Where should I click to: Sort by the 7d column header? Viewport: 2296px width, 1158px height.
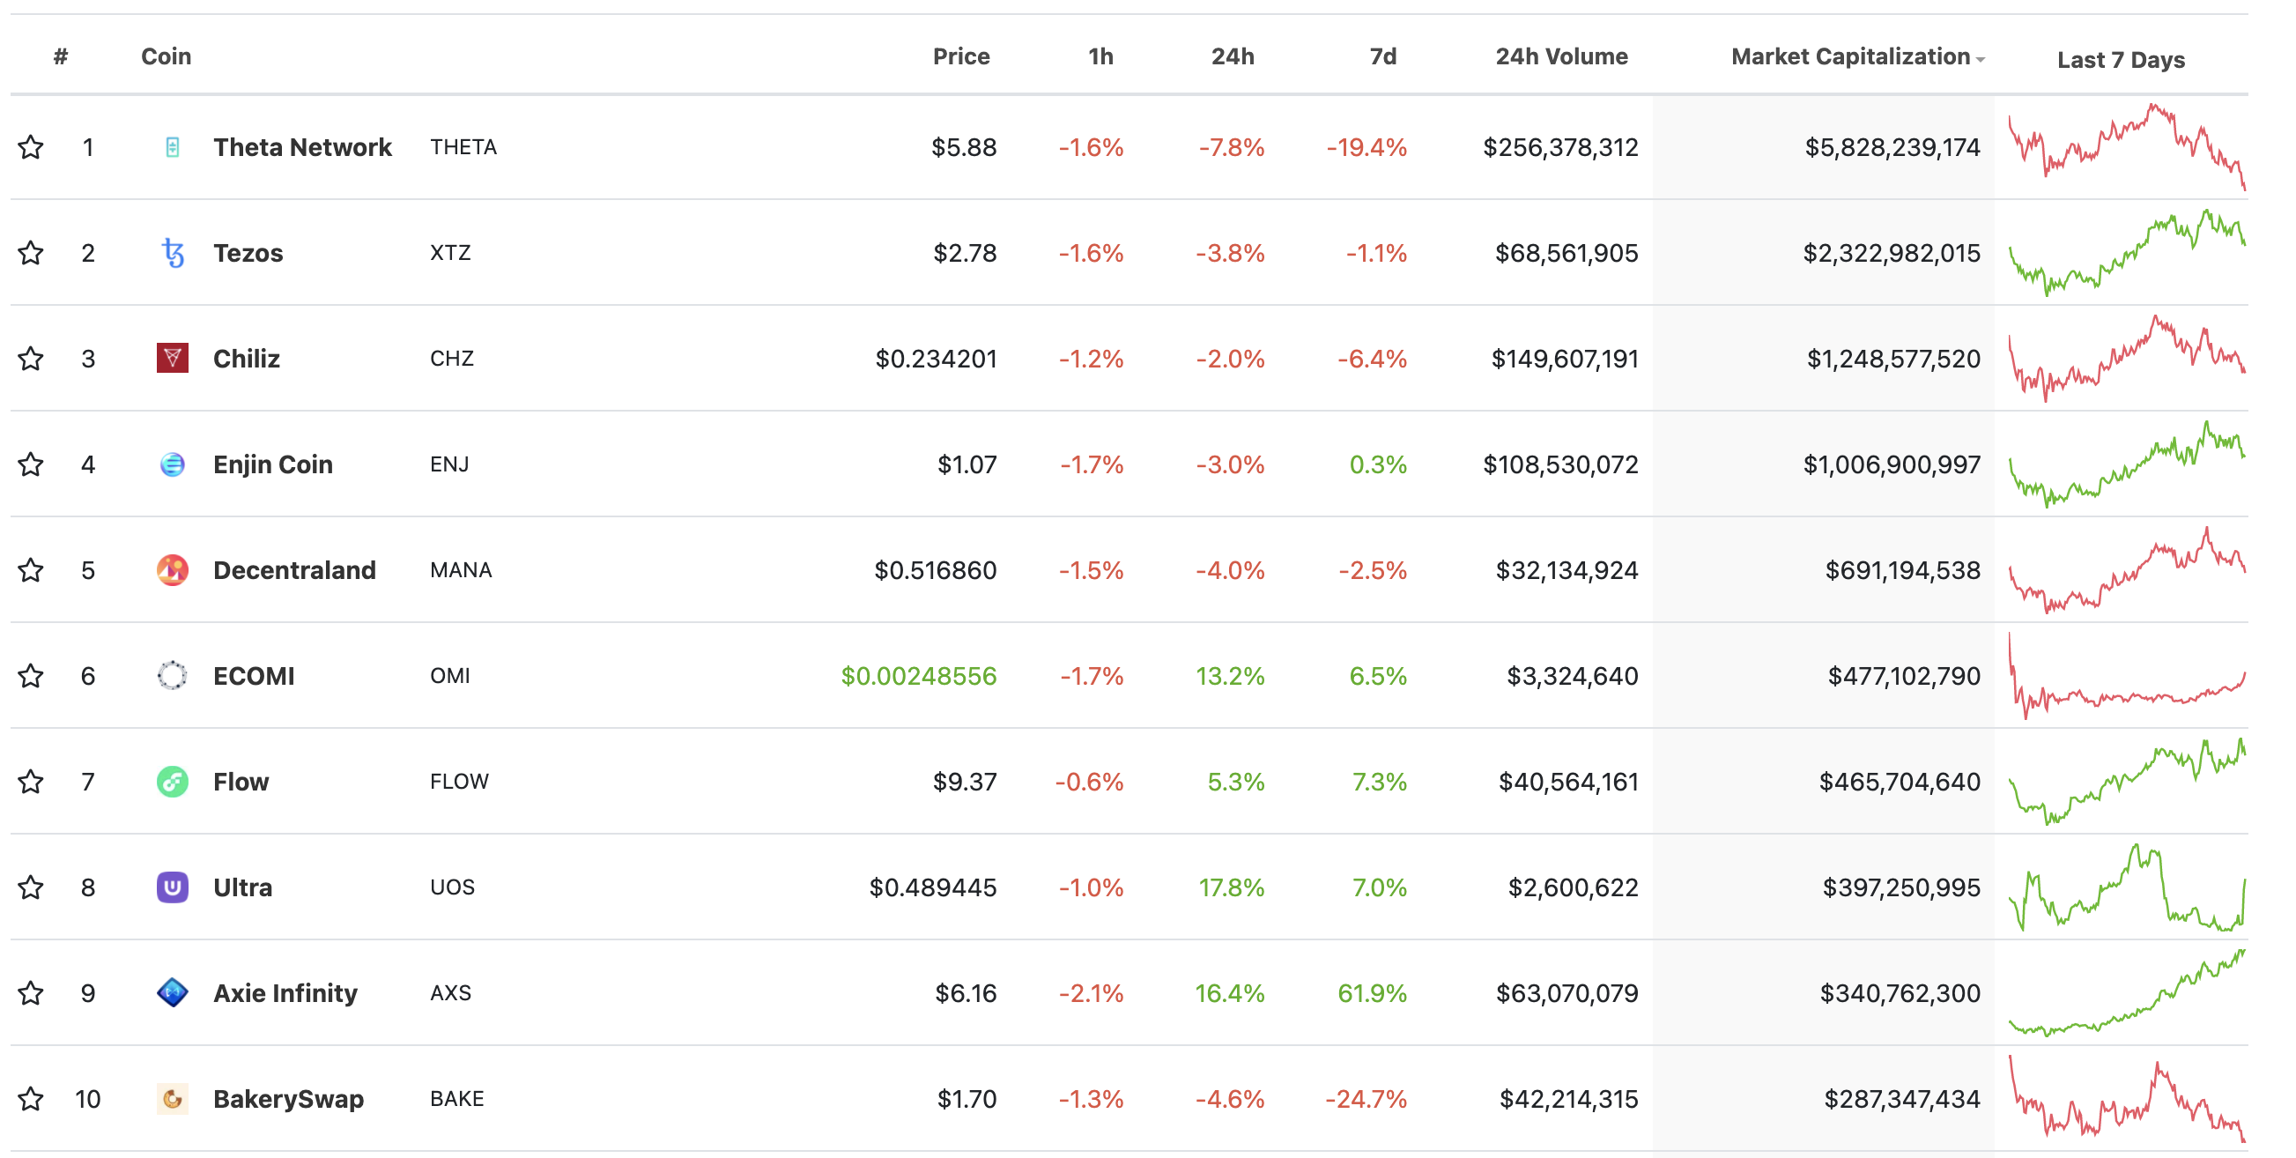click(x=1382, y=57)
